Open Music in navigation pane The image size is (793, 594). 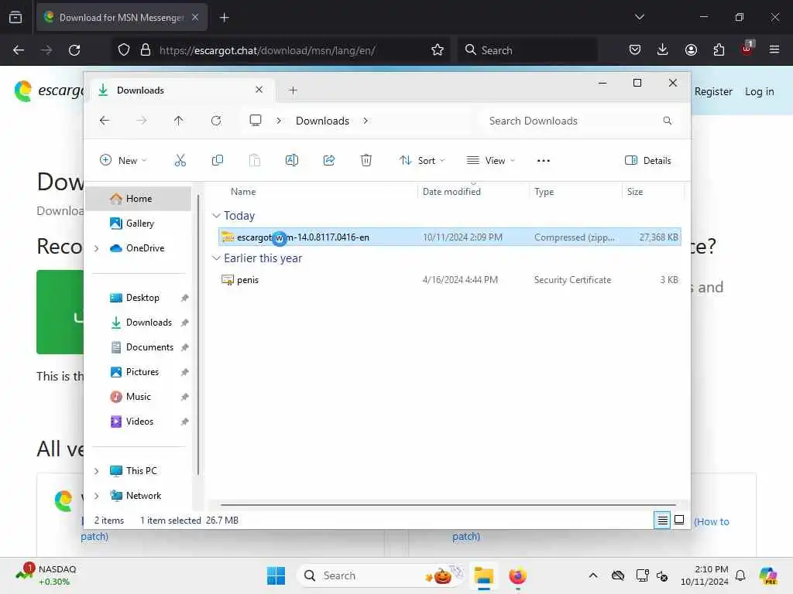pyautogui.click(x=138, y=397)
